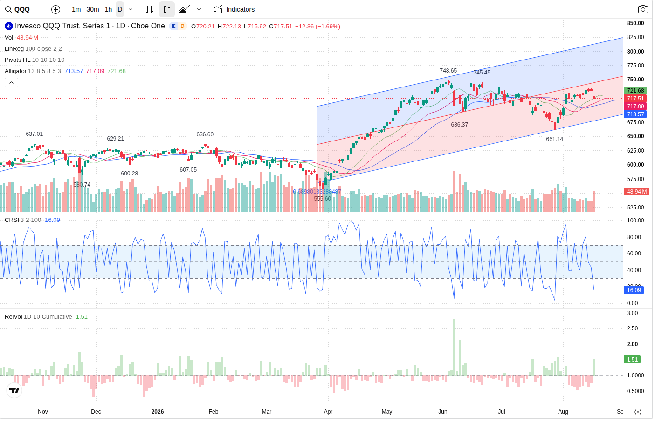662x442 pixels.
Task: Click the 629.21 pivot high label
Action: click(x=116, y=139)
